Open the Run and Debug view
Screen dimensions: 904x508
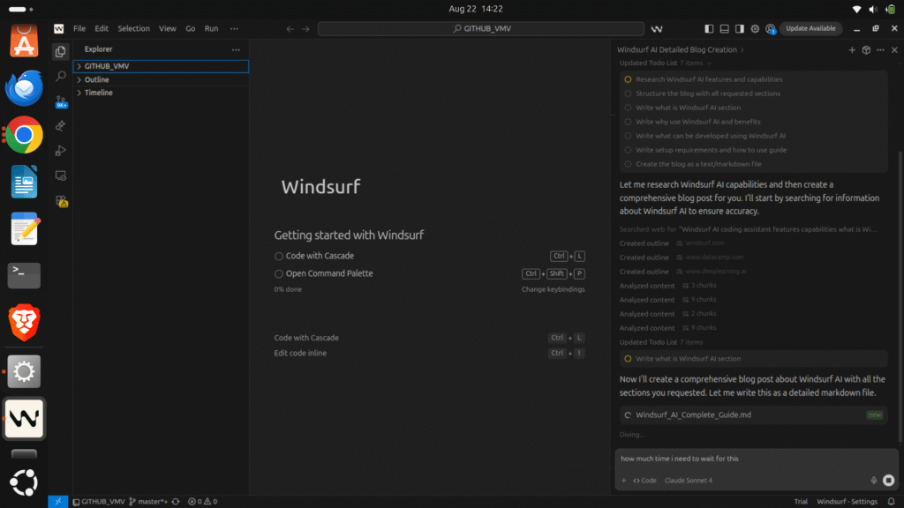[61, 150]
